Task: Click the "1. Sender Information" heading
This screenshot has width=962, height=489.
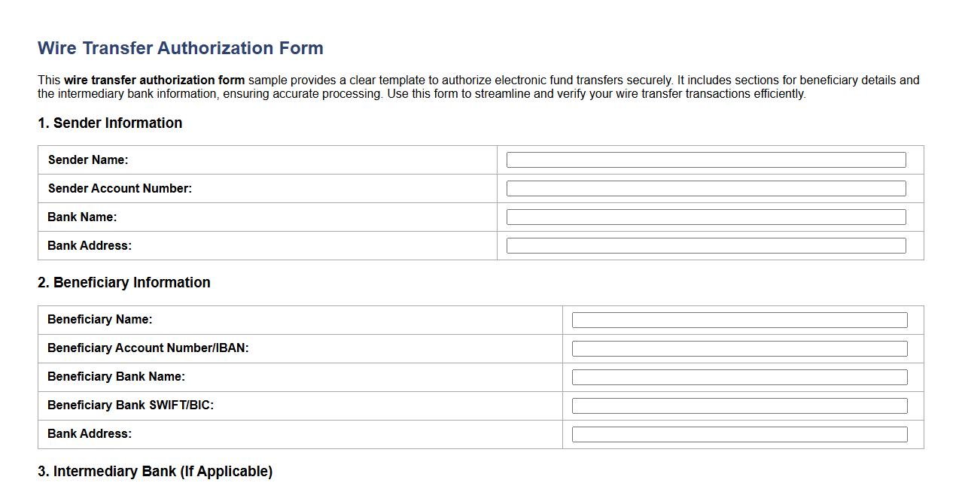Action: click(110, 123)
